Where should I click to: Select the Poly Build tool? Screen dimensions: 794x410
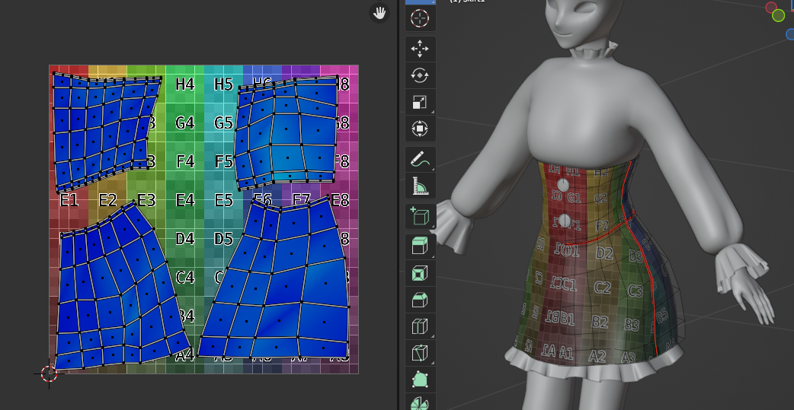tap(421, 379)
